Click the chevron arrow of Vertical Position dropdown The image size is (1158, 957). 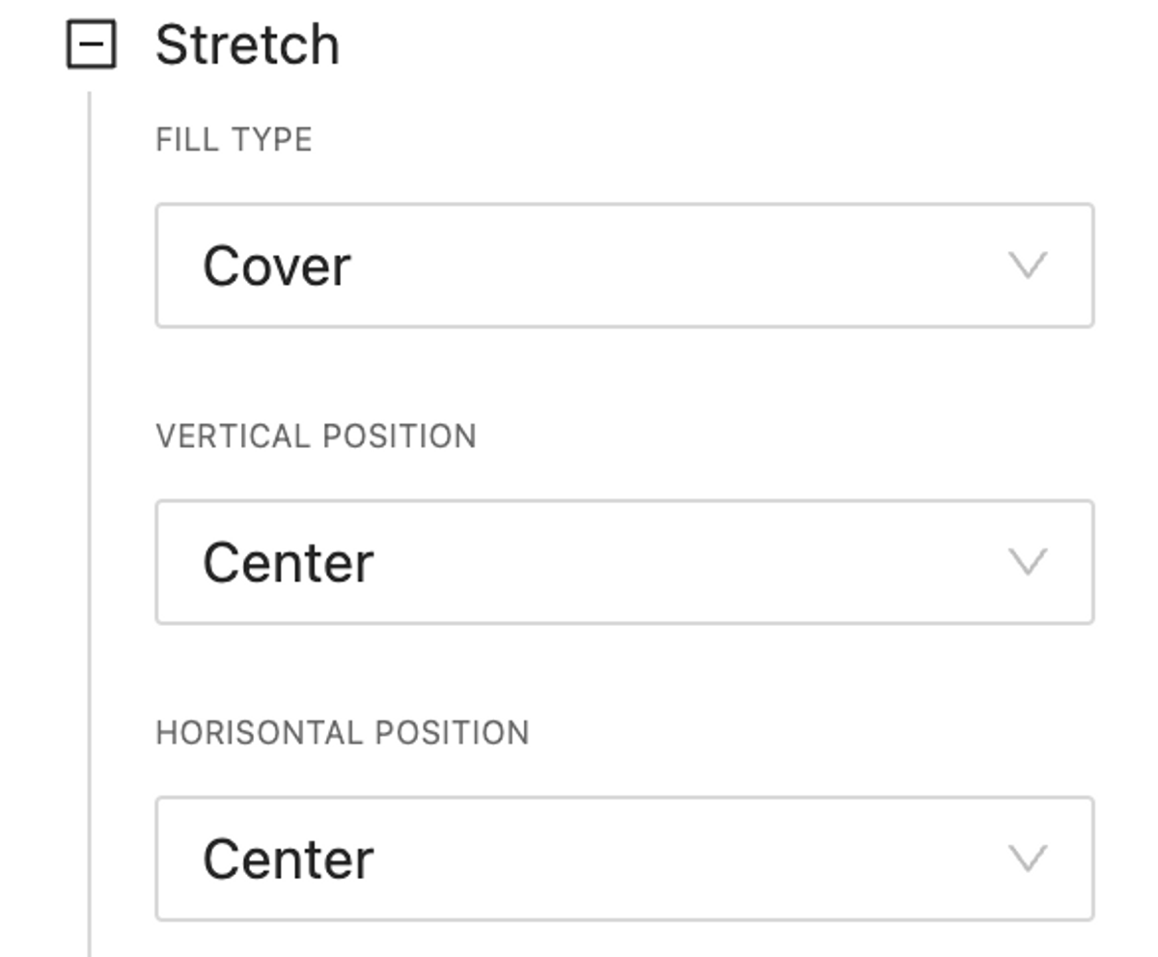tap(1027, 561)
